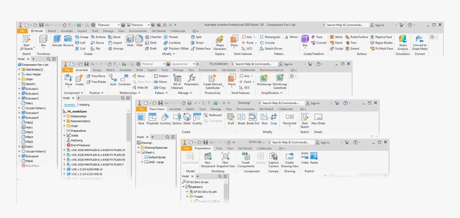Collapse the Explosion1 node
The image size is (460, 218).
(x=183, y=186)
